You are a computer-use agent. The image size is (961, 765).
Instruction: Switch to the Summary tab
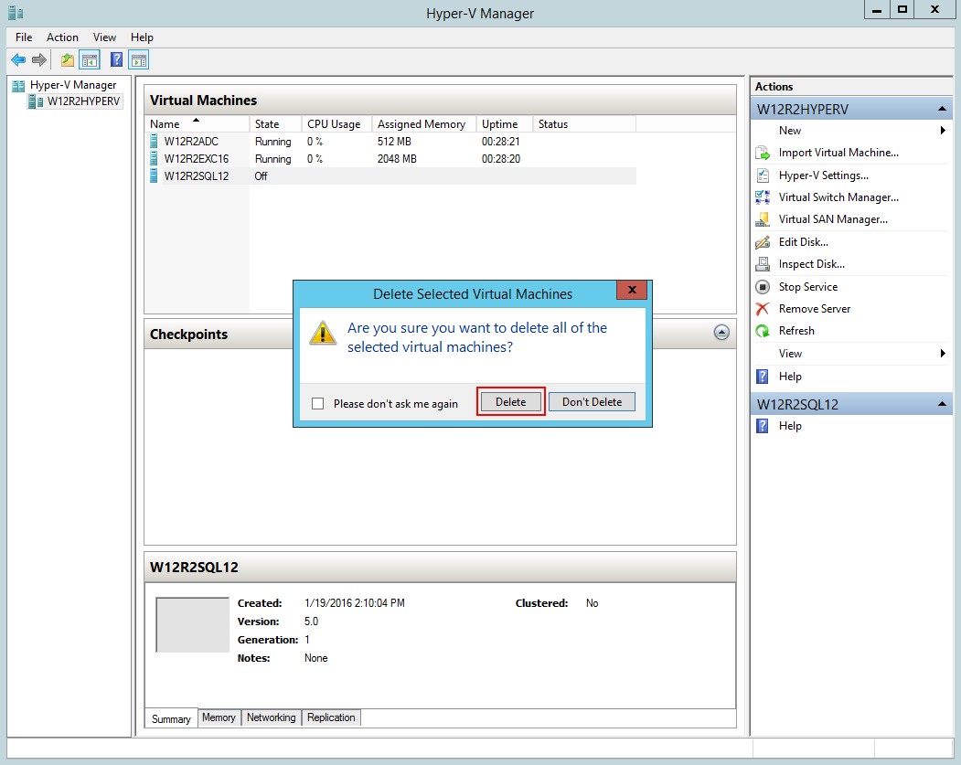[x=171, y=718]
